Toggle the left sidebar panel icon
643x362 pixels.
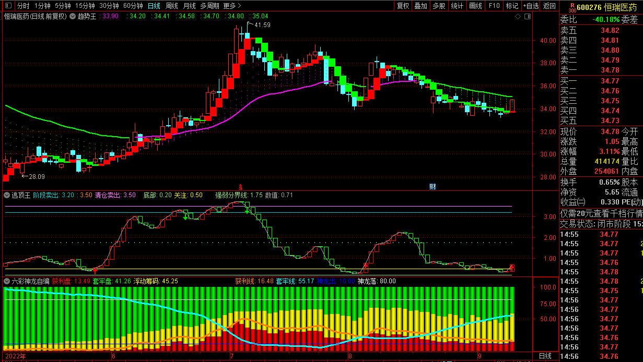point(7,6)
